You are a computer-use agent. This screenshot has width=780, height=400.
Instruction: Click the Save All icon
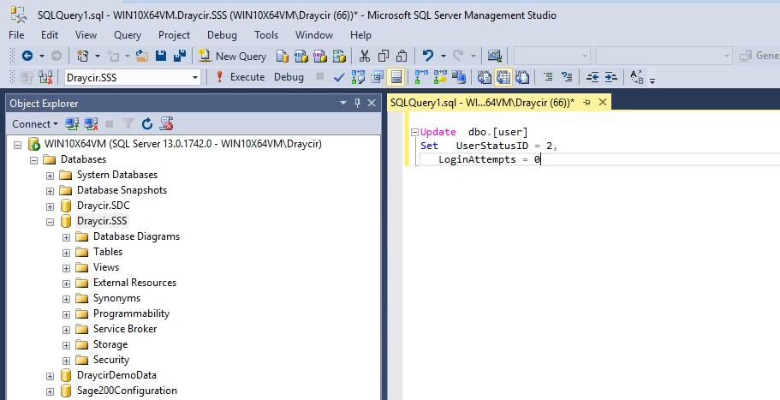pyautogui.click(x=180, y=57)
